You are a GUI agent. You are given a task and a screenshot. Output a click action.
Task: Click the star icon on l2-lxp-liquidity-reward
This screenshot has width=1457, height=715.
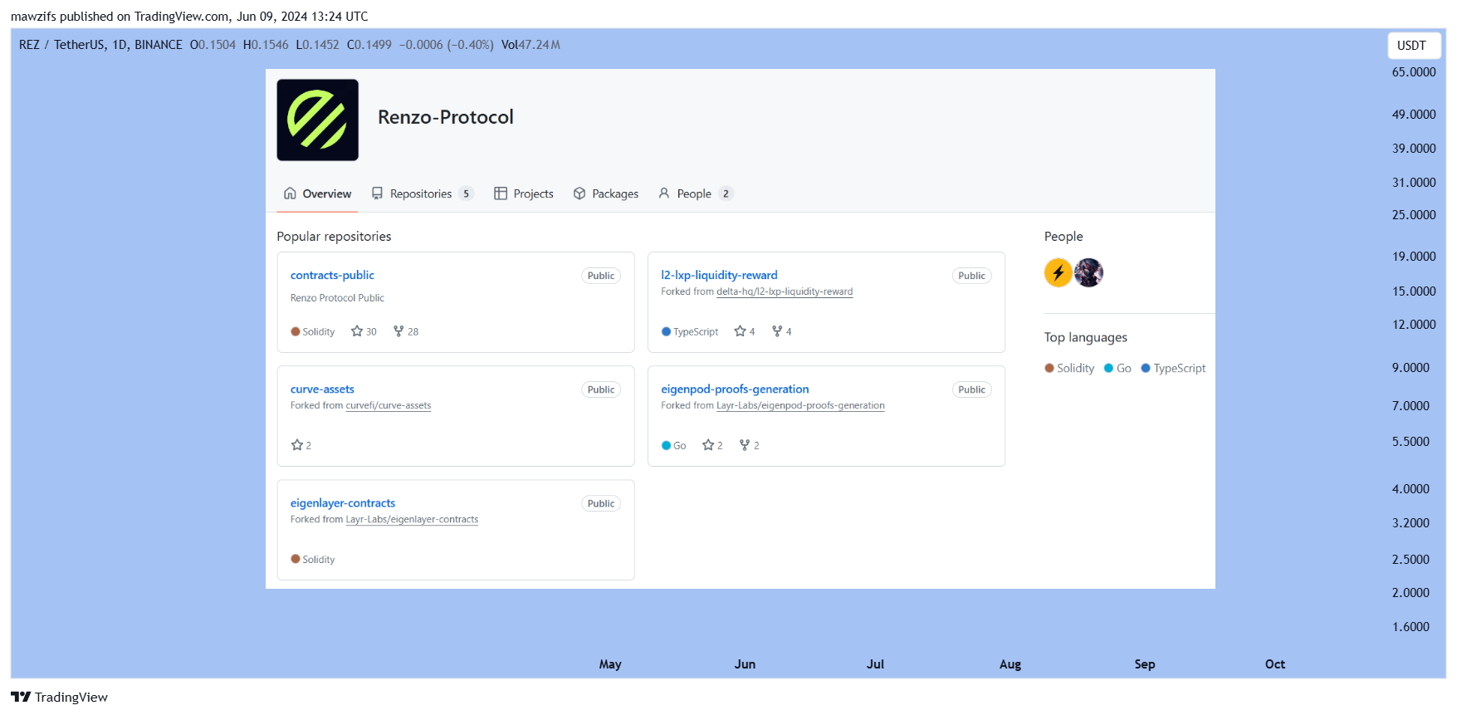(x=741, y=331)
